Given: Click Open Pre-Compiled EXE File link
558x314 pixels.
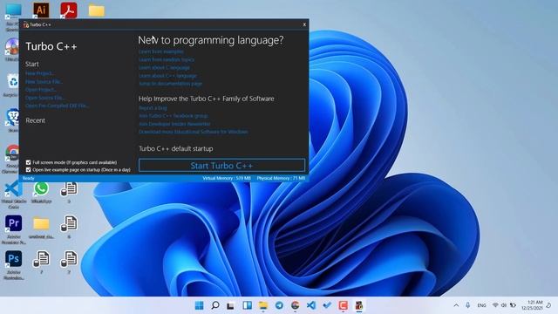Looking at the screenshot, I should tap(57, 106).
